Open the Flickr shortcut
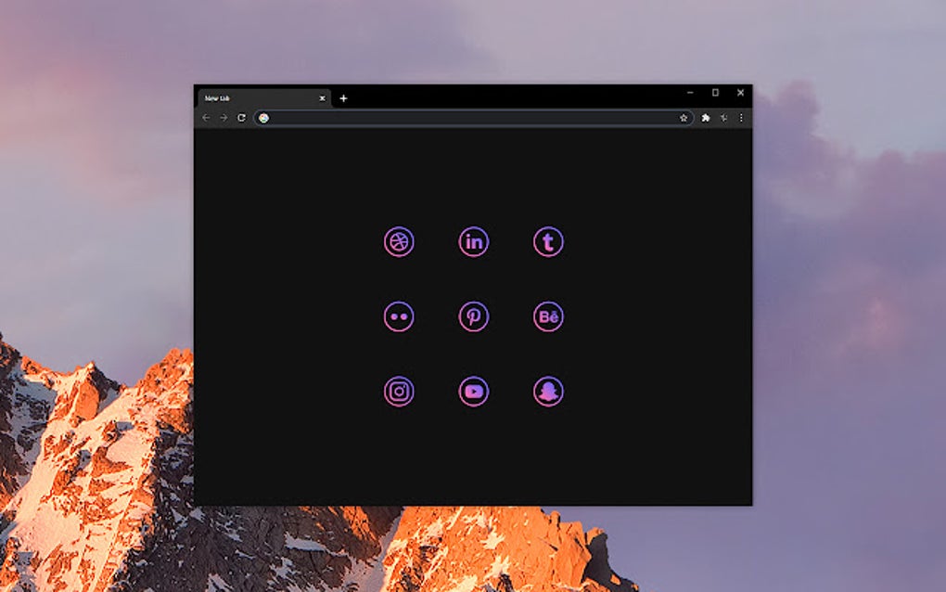Viewport: 946px width, 592px height. [399, 316]
